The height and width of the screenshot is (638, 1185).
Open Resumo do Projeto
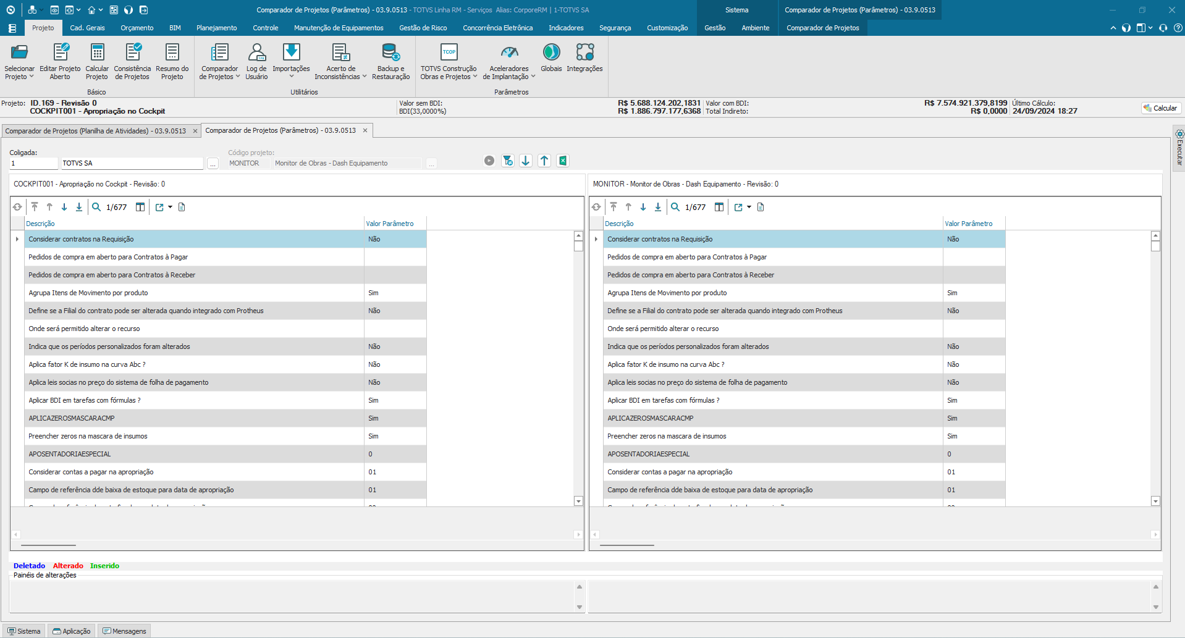(x=172, y=61)
